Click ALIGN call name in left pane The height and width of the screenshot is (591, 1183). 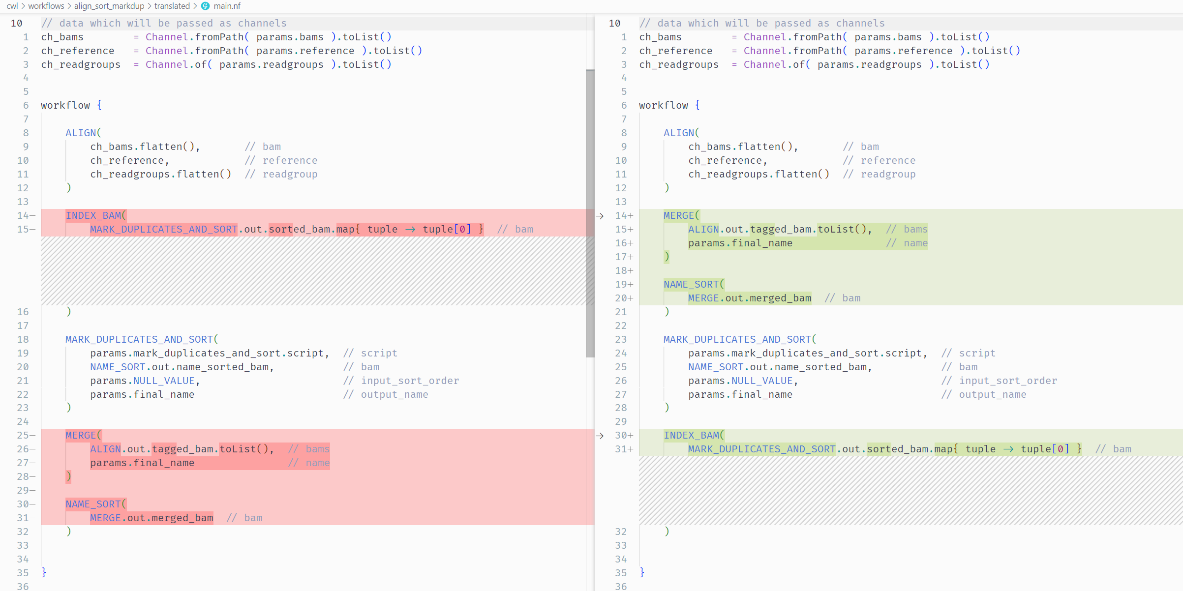[81, 133]
